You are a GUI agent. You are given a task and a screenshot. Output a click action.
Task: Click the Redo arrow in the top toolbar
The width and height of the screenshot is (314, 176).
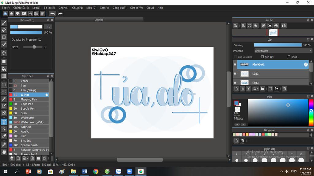[60, 13]
